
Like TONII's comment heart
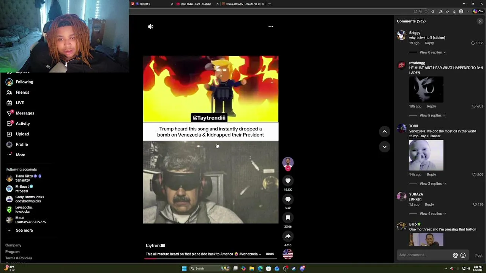[x=475, y=175]
